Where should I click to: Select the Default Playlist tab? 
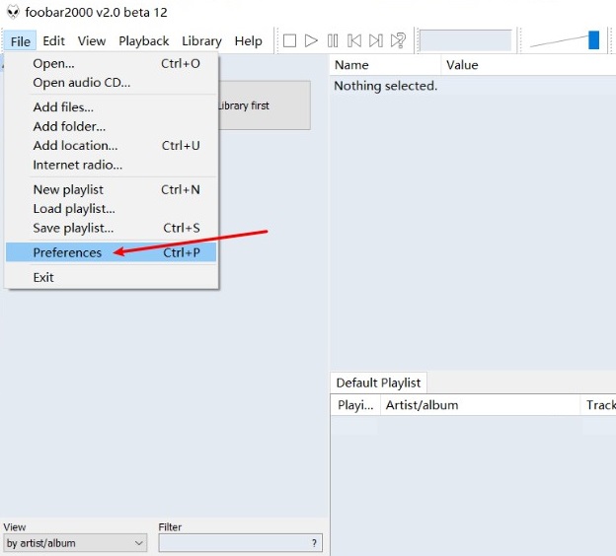click(x=378, y=382)
